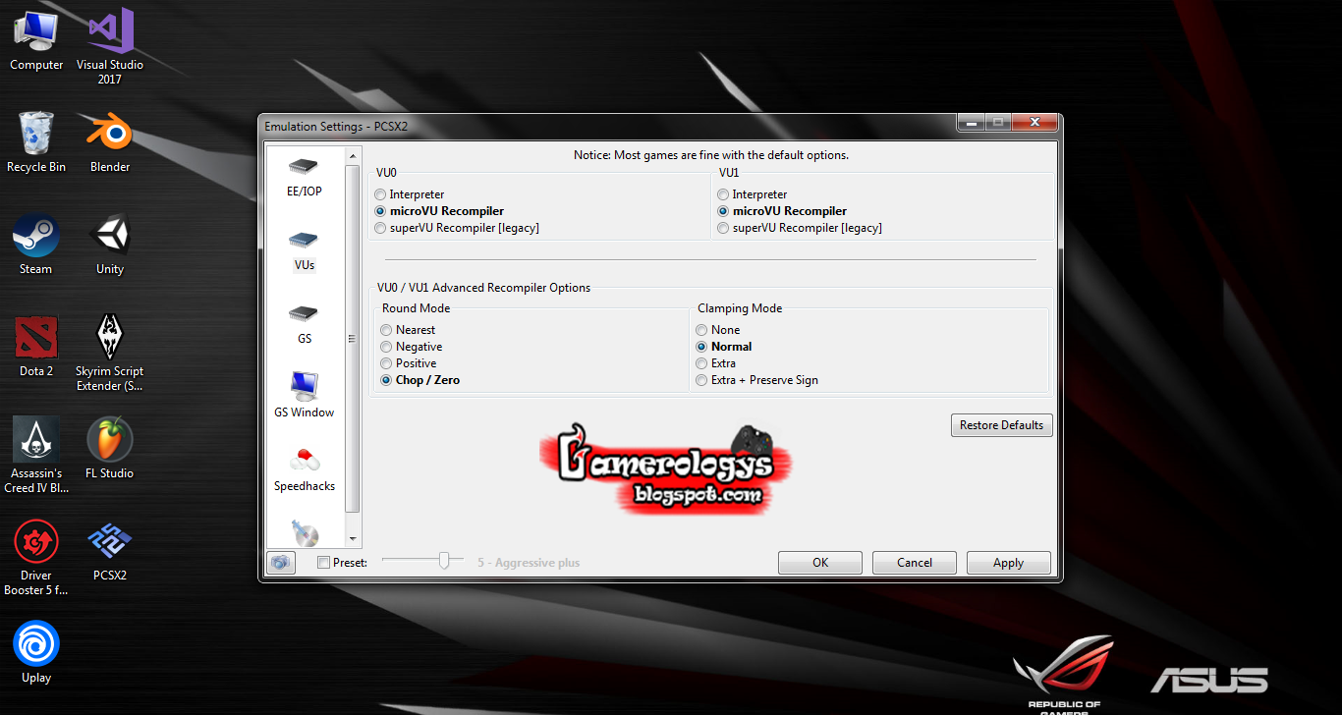Screen dimensions: 1342x715
Task: Set Round Mode to Negative
Action: pyautogui.click(x=412, y=347)
